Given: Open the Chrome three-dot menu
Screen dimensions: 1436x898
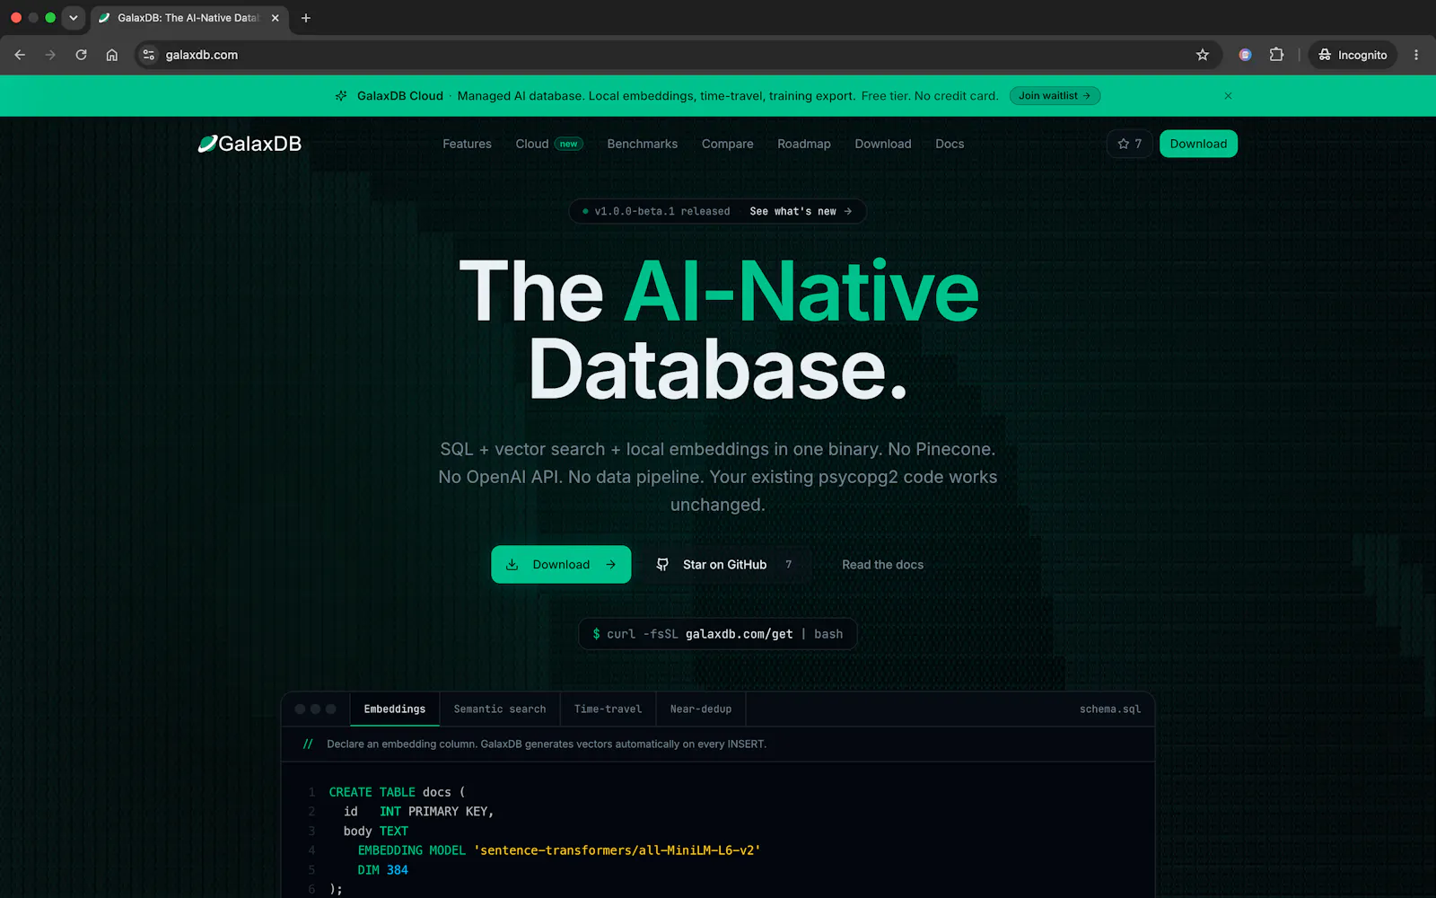Looking at the screenshot, I should (1416, 55).
